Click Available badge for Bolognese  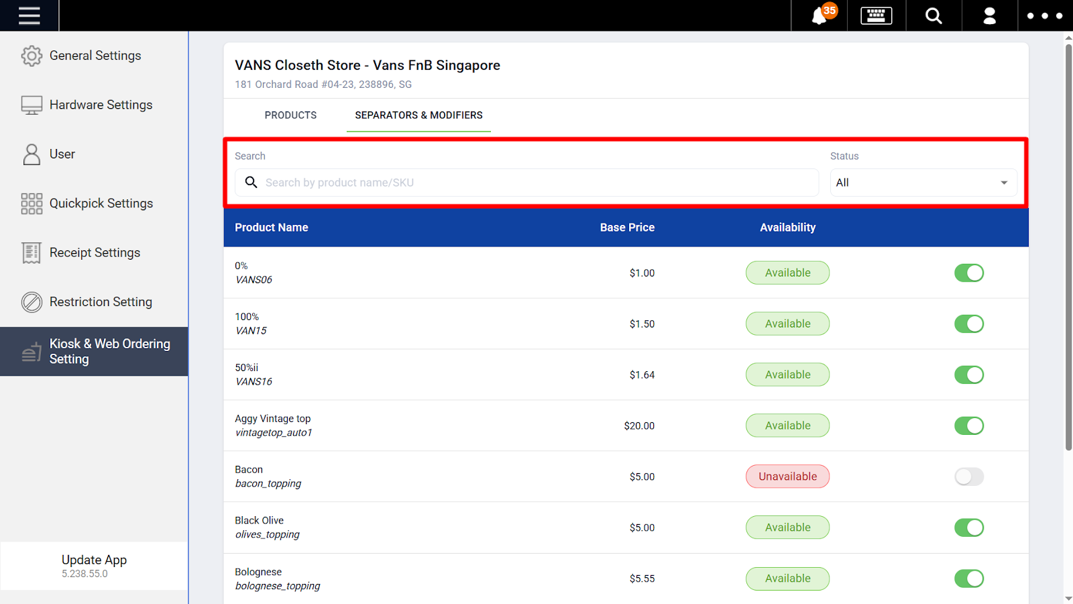pos(787,578)
